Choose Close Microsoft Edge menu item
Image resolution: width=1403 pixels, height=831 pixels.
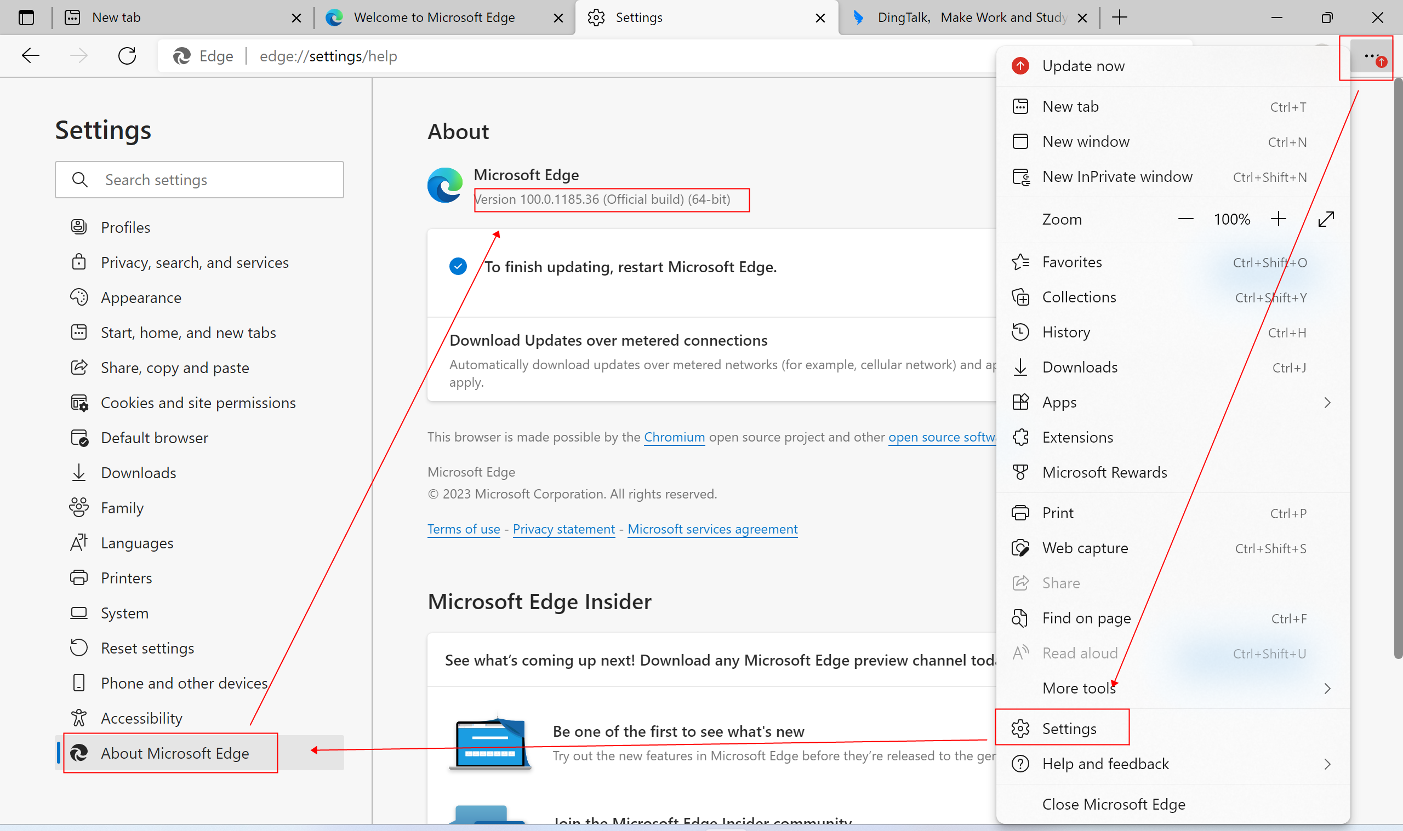(x=1173, y=804)
